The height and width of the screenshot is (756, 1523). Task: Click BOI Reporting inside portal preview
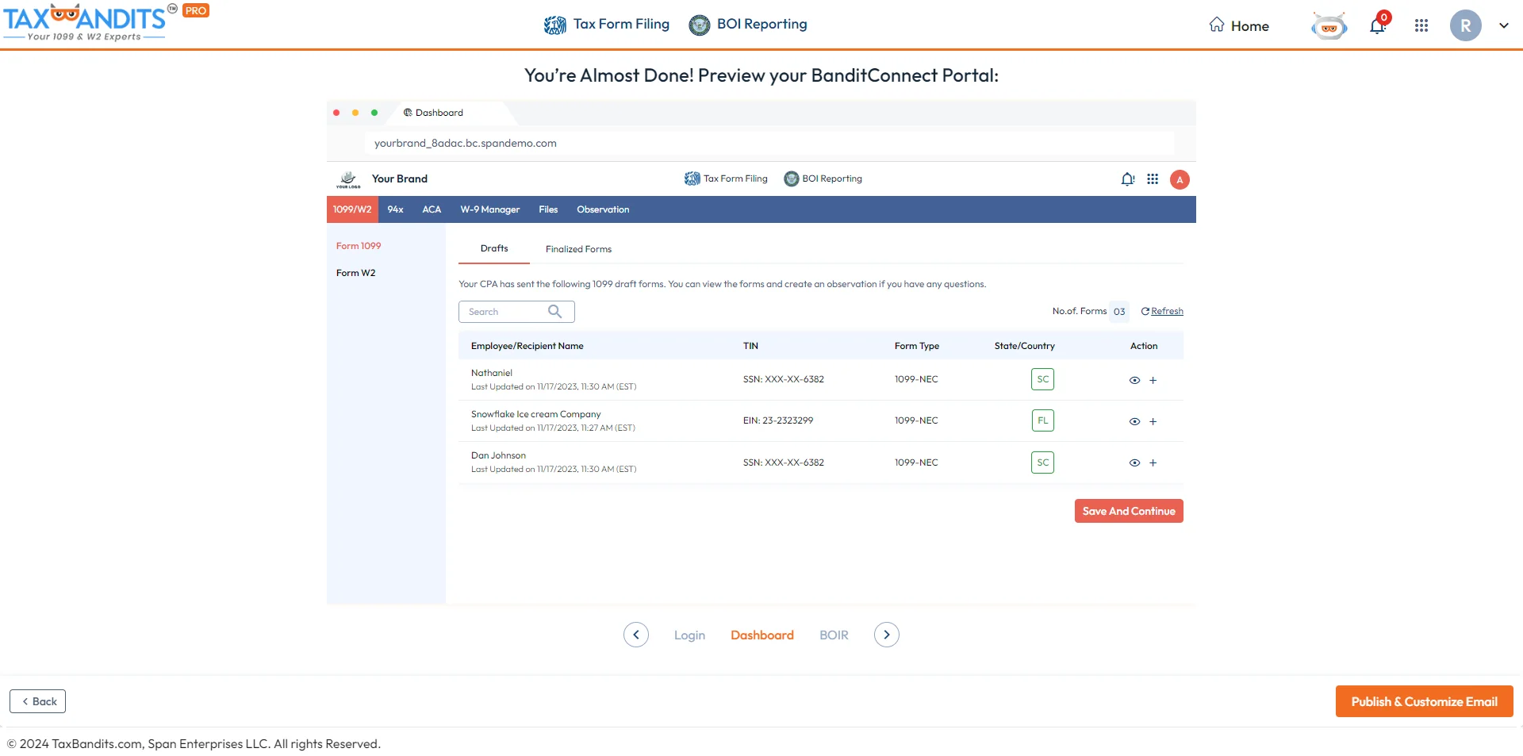click(823, 178)
